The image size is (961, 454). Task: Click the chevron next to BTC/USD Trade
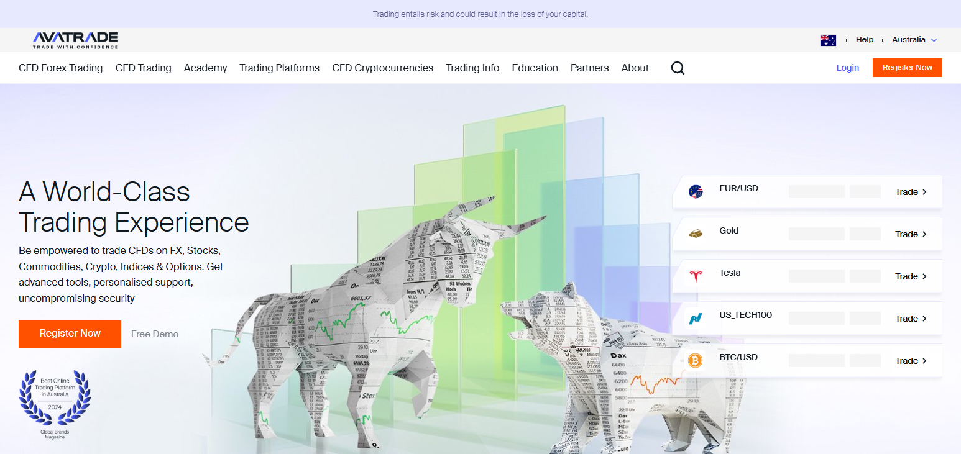tap(924, 361)
